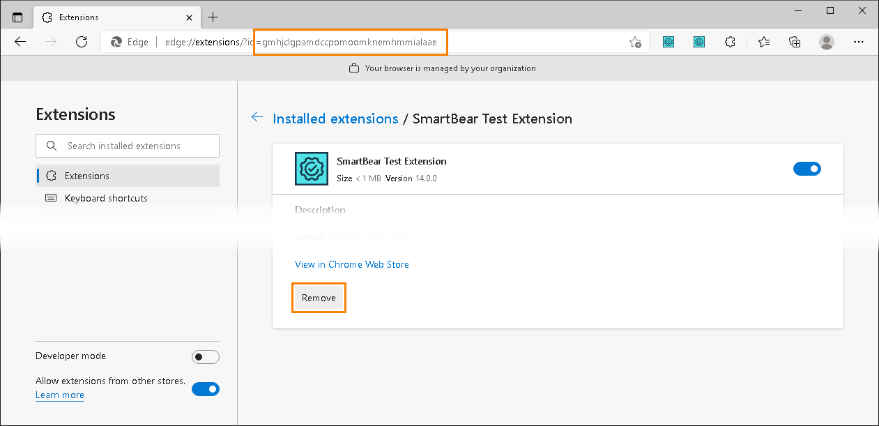The image size is (879, 426).
Task: Open the Edge tab actions icon
Action: (x=17, y=16)
